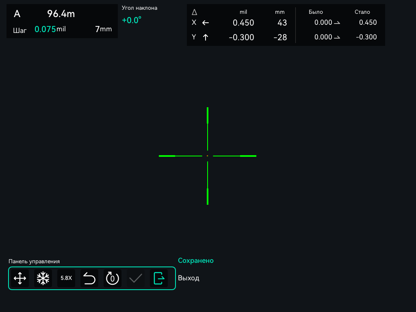Image resolution: width=416 pixels, height=312 pixels.
Task: Click the X left arrow icon
Action: pos(206,23)
